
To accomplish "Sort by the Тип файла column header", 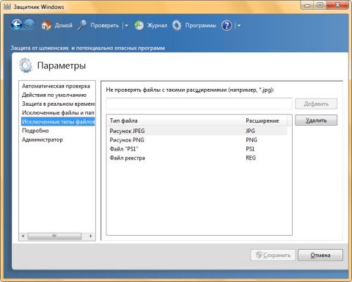I will tap(175, 120).
